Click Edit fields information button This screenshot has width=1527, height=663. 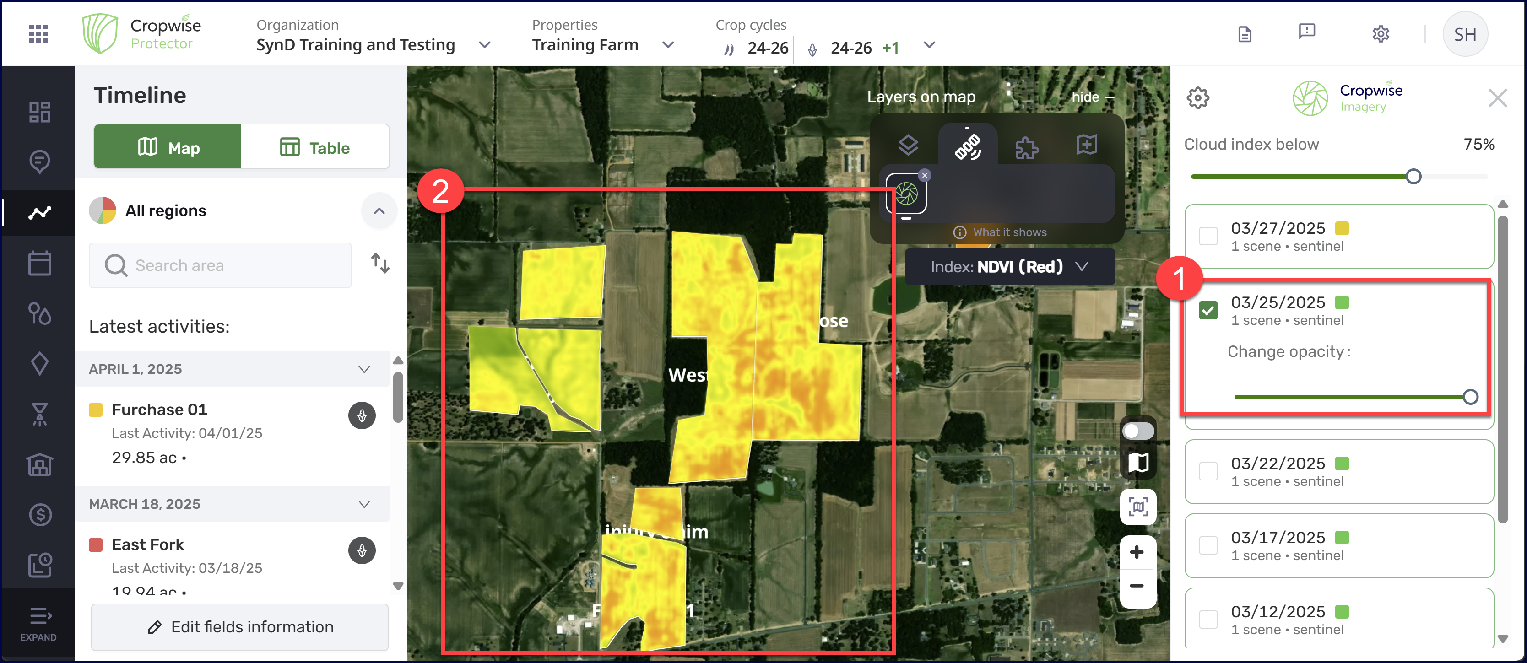[239, 627]
